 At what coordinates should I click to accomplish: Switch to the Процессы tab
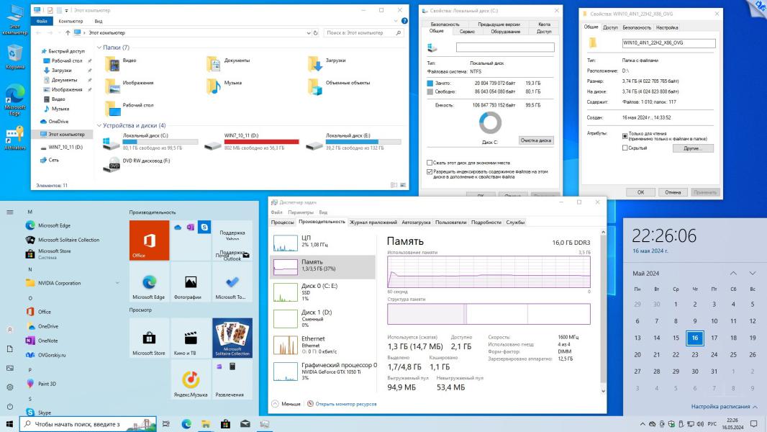click(282, 222)
